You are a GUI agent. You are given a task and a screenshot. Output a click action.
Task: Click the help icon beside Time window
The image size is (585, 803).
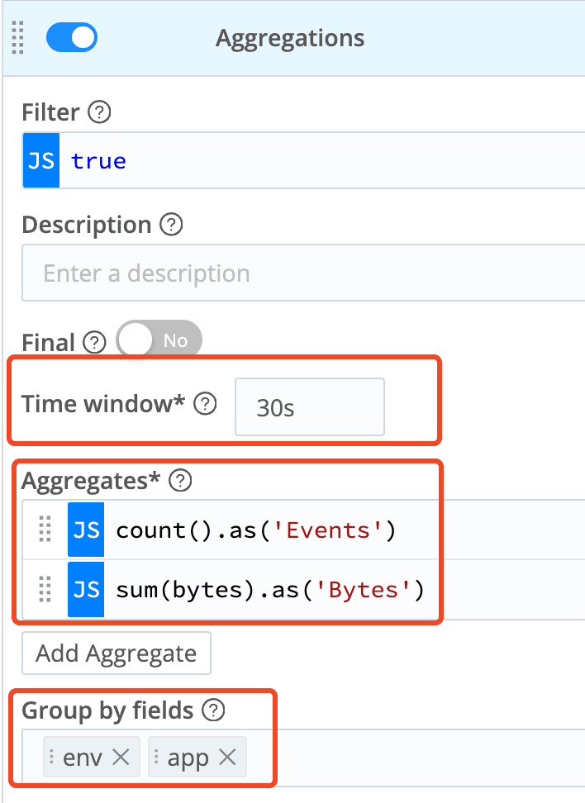[x=205, y=404]
